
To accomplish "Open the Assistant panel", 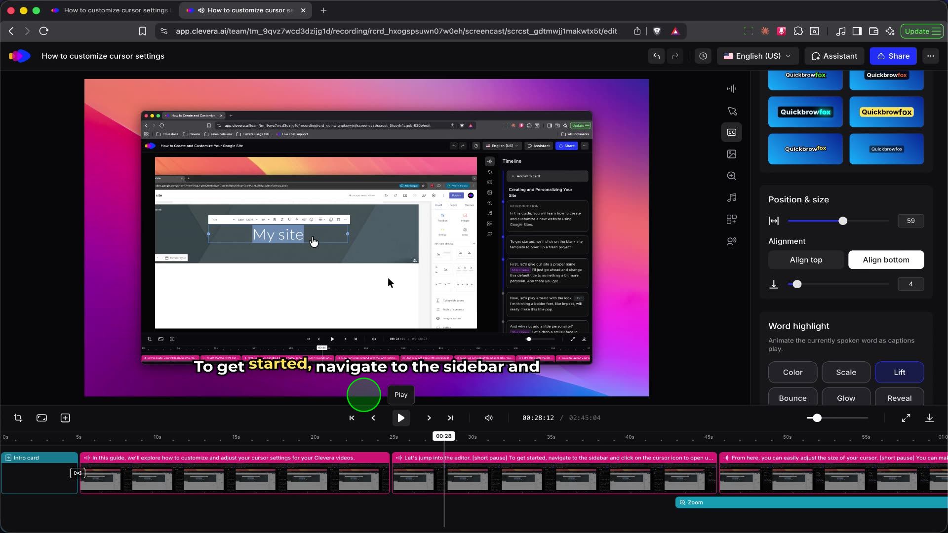I will 834,56.
